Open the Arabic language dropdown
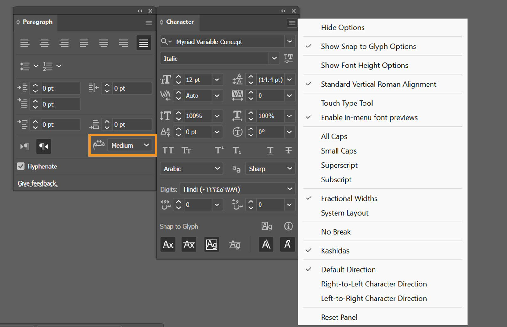 pos(191,168)
